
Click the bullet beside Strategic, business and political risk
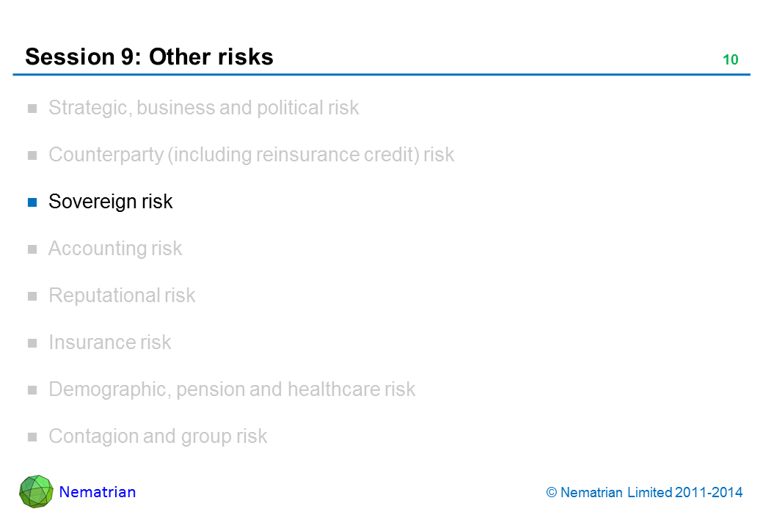tap(32, 109)
